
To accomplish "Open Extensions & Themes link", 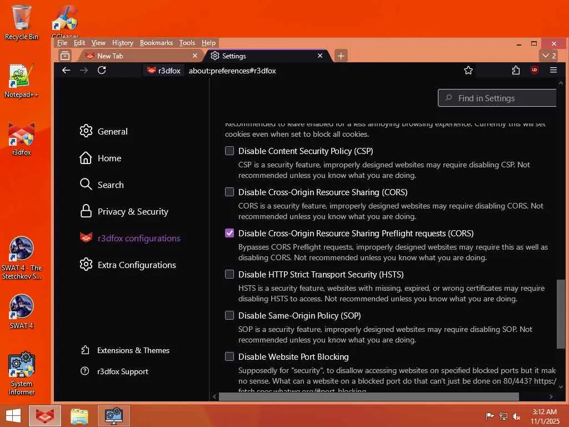I will pyautogui.click(x=125, y=350).
